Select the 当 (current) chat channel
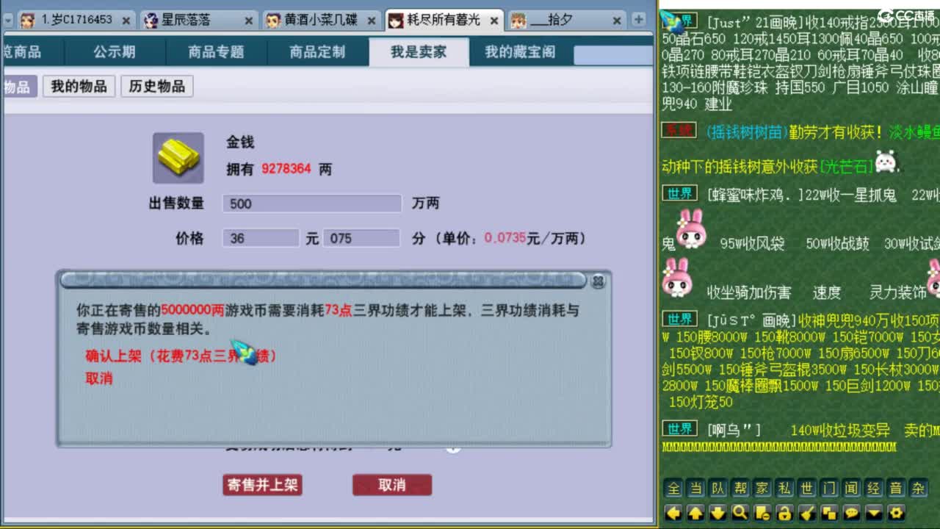Image resolution: width=940 pixels, height=529 pixels. point(695,489)
